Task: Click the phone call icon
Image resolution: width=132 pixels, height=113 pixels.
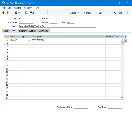Action: (47, 13)
